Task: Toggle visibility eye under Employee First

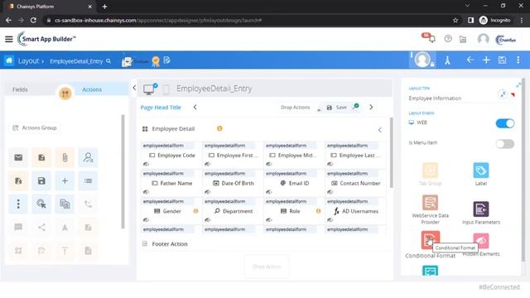Action: pos(207,164)
